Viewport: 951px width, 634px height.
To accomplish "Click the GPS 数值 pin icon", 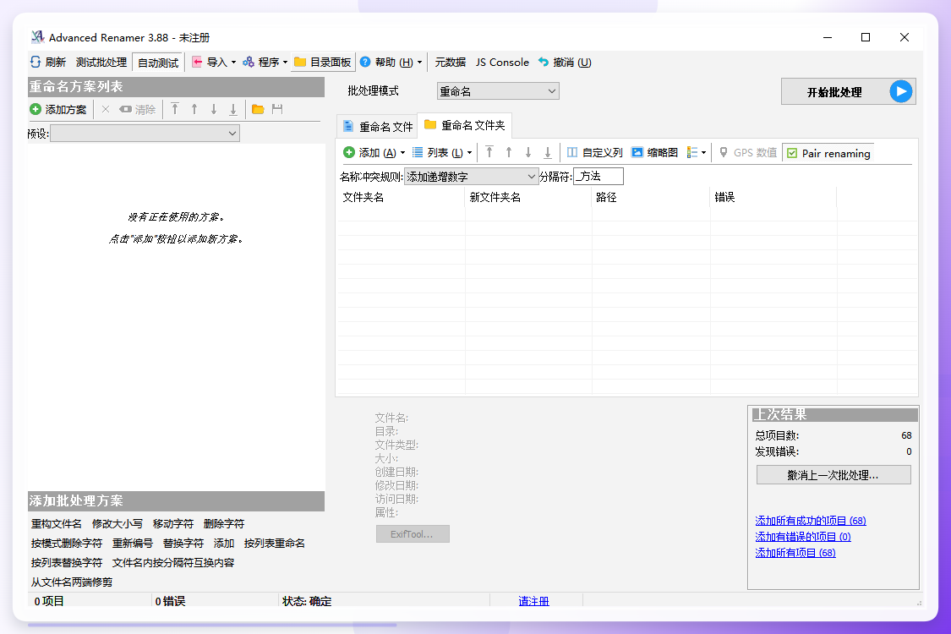I will tap(724, 152).
